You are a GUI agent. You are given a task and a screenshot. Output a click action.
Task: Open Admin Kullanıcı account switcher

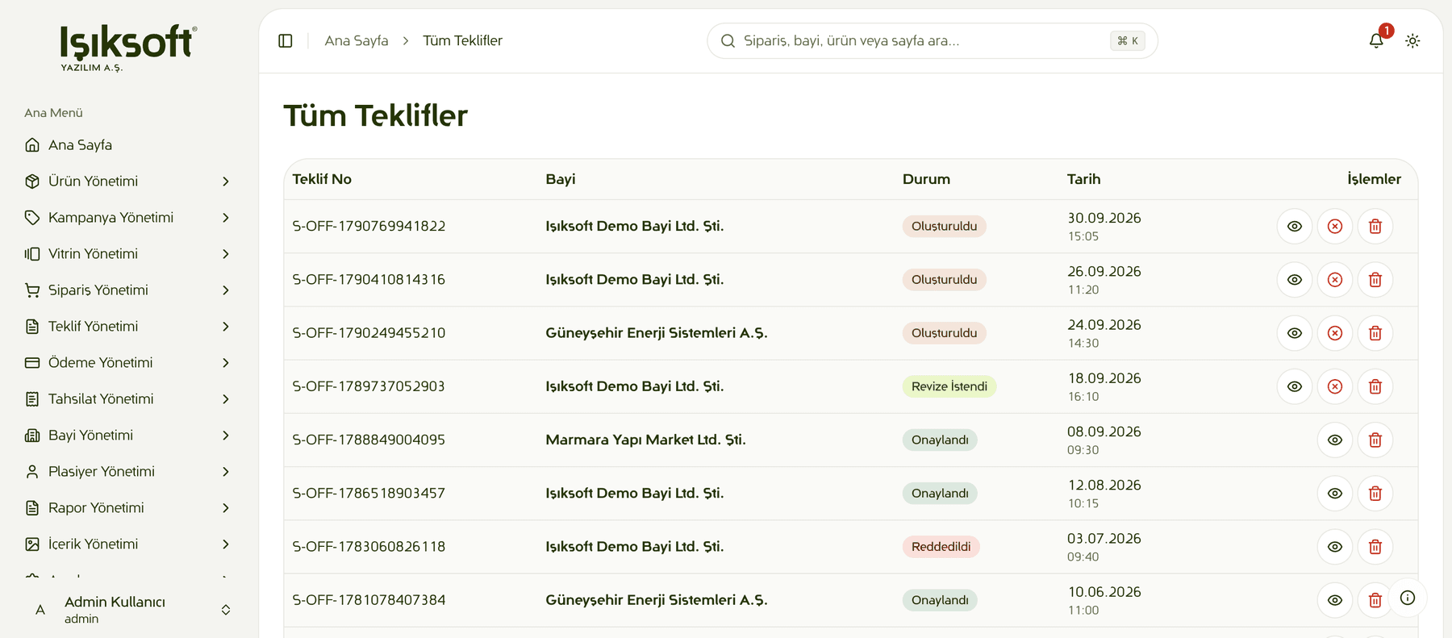click(x=129, y=610)
